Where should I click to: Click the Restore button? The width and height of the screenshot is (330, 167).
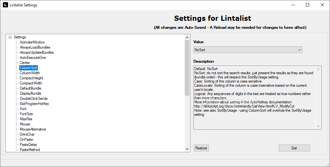pos(201,148)
